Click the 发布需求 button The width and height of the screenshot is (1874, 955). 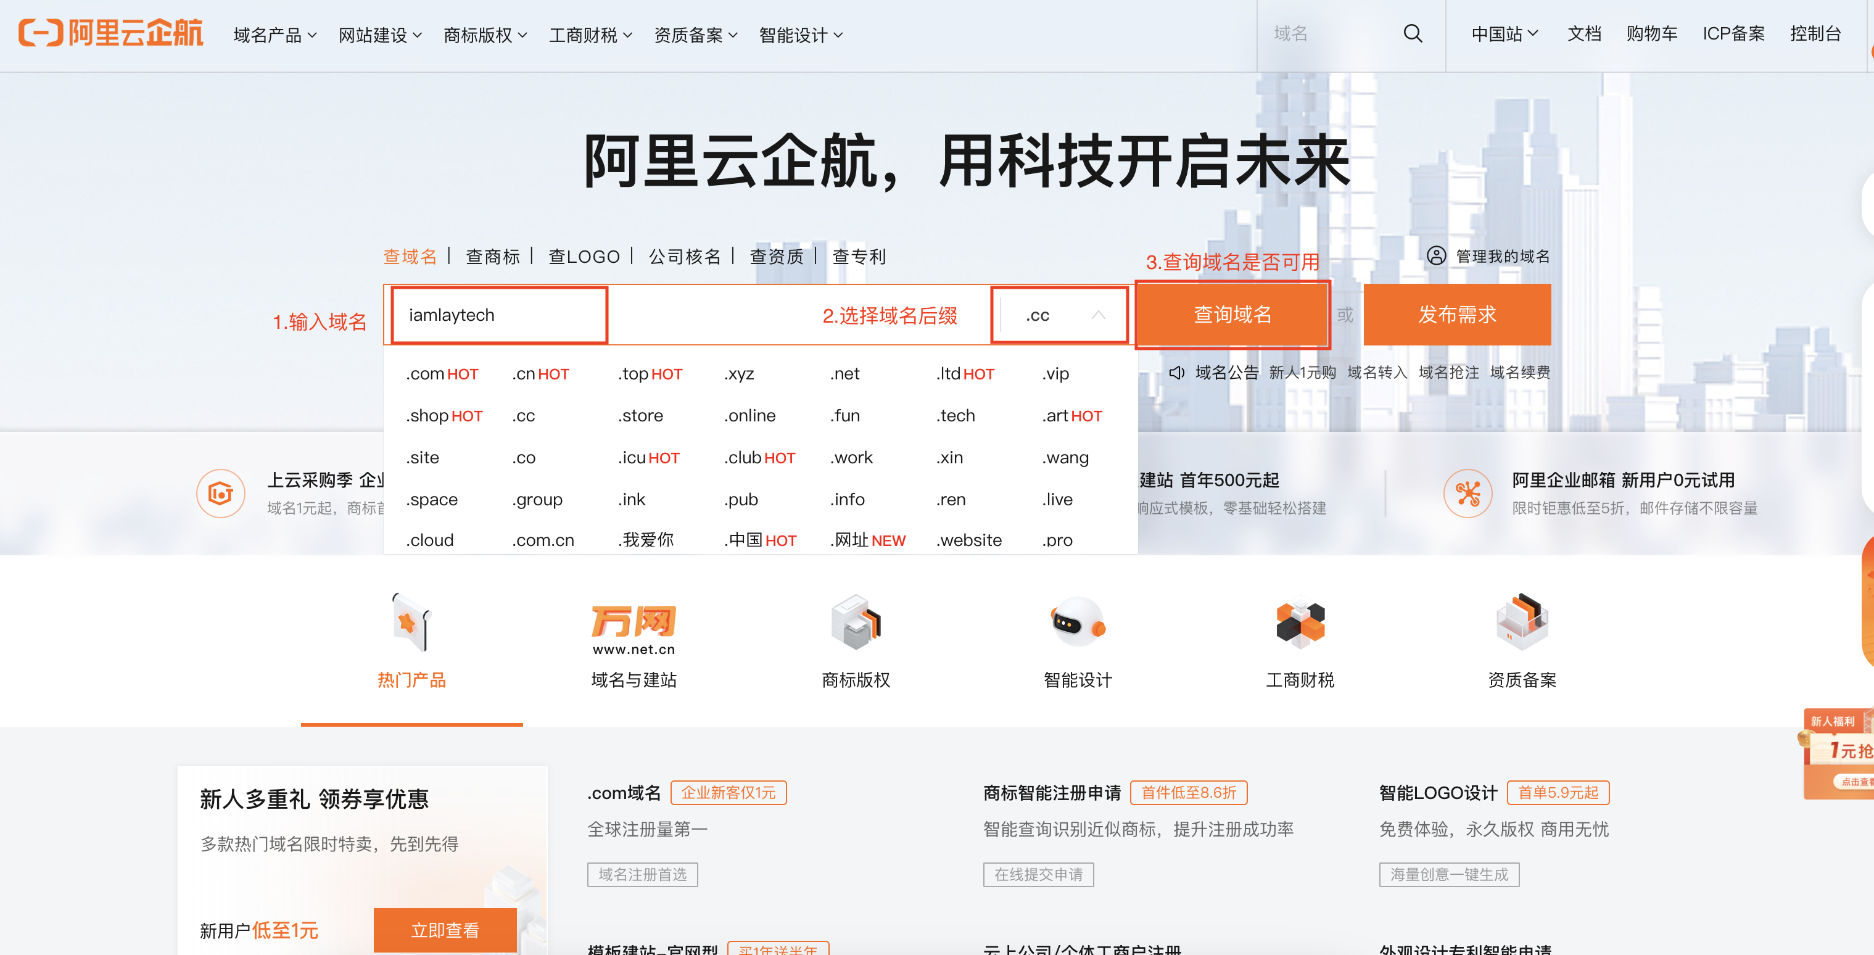click(x=1457, y=314)
